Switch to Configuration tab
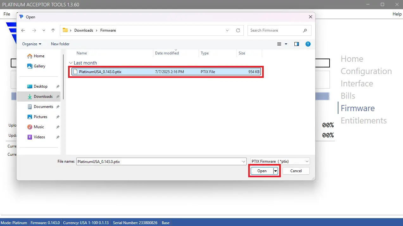The height and width of the screenshot is (226, 403). coord(366,71)
